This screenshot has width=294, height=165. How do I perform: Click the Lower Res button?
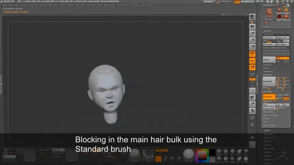[269, 38]
